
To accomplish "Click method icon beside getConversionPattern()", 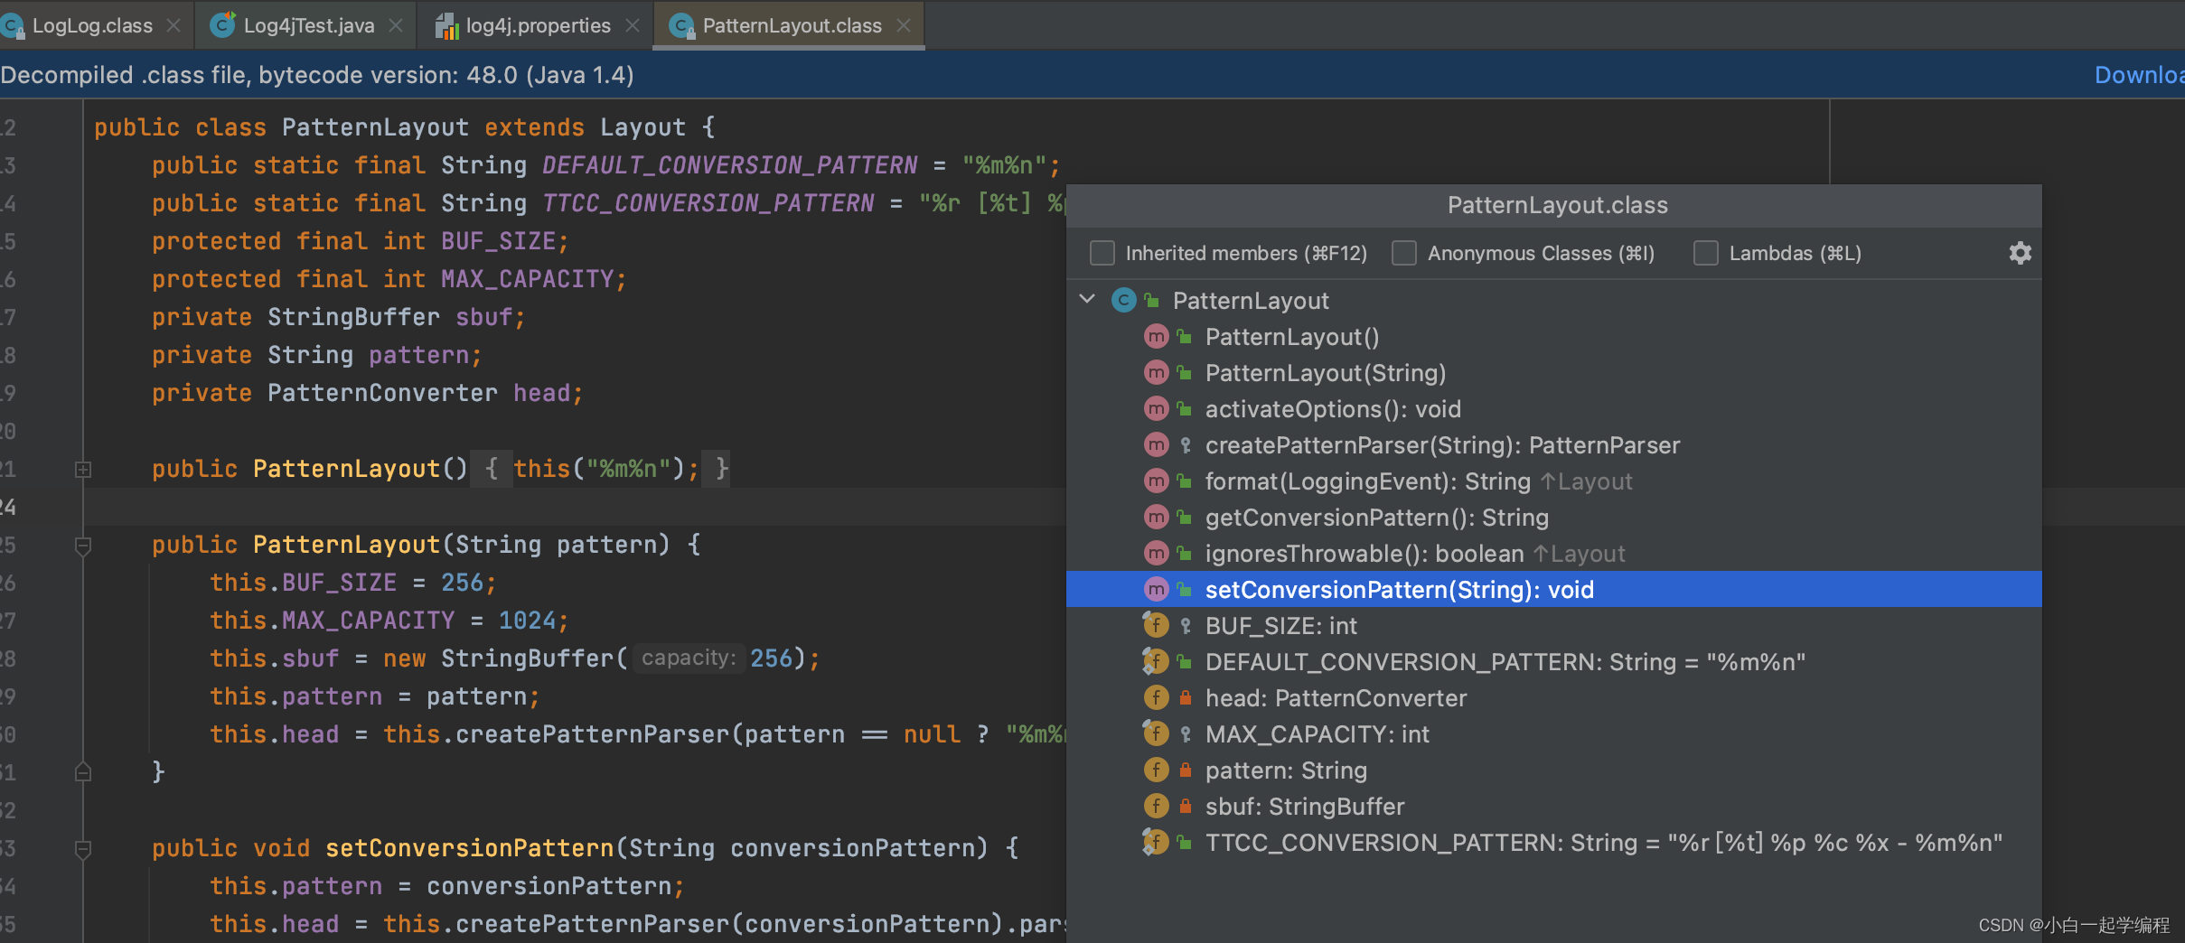I will 1156,518.
